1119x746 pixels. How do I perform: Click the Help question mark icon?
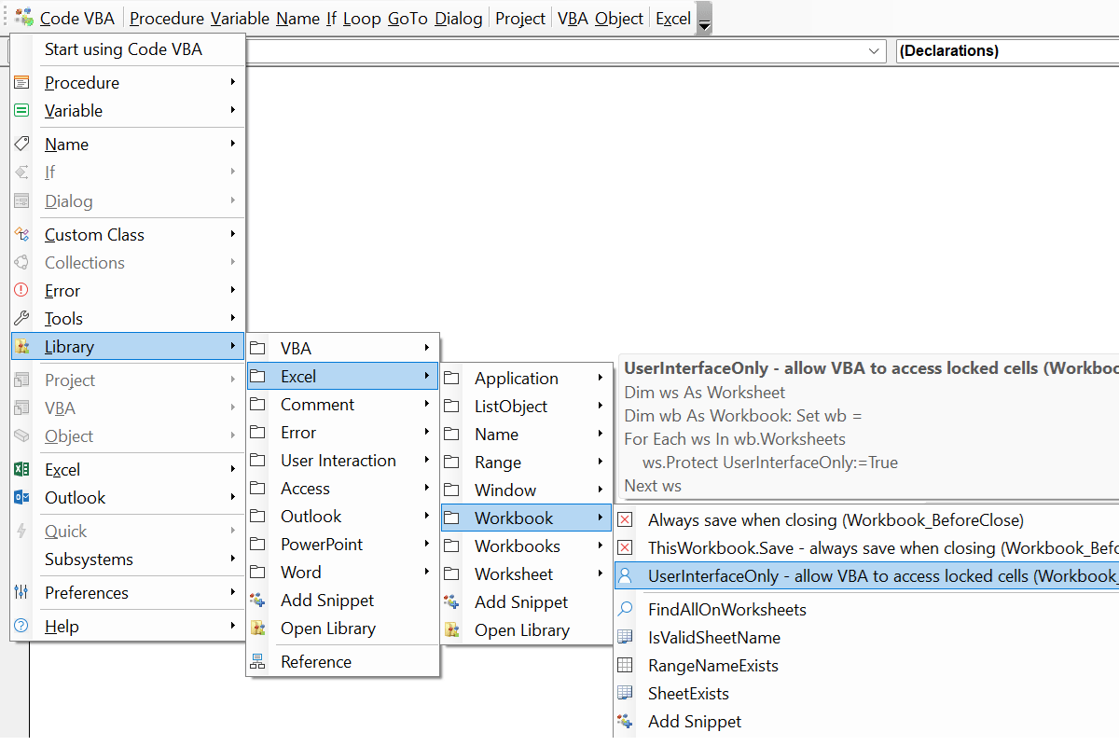tap(21, 627)
